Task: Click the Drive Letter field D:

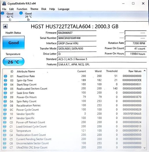Action: [x=77, y=54]
